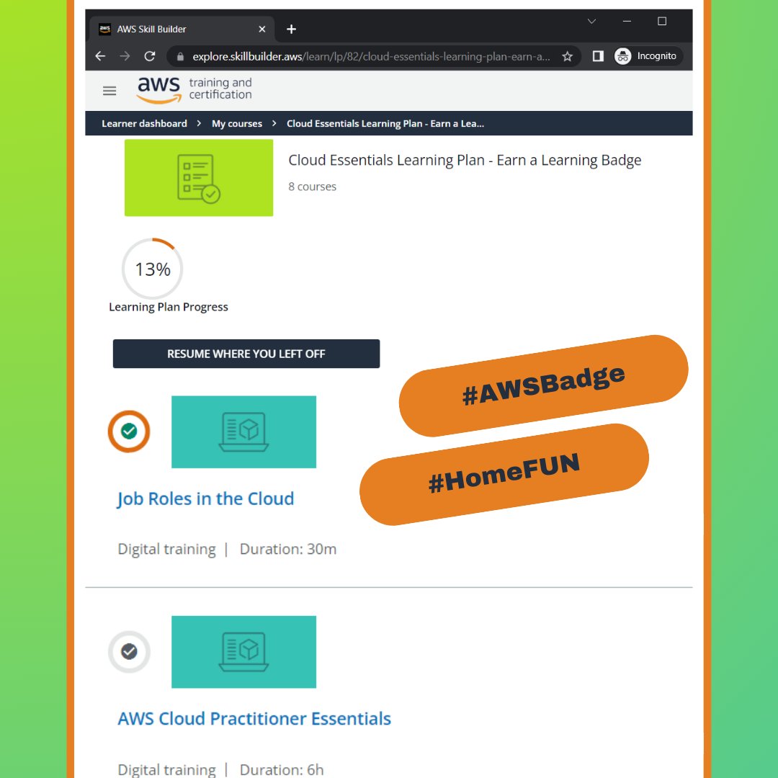Bookmark this page with the star icon
778x778 pixels.
(567, 57)
